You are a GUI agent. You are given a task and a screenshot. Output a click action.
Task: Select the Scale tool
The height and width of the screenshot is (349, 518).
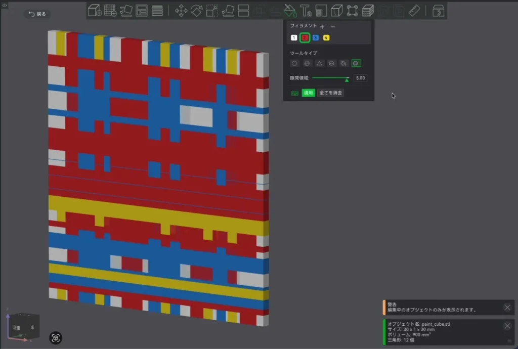(212, 11)
